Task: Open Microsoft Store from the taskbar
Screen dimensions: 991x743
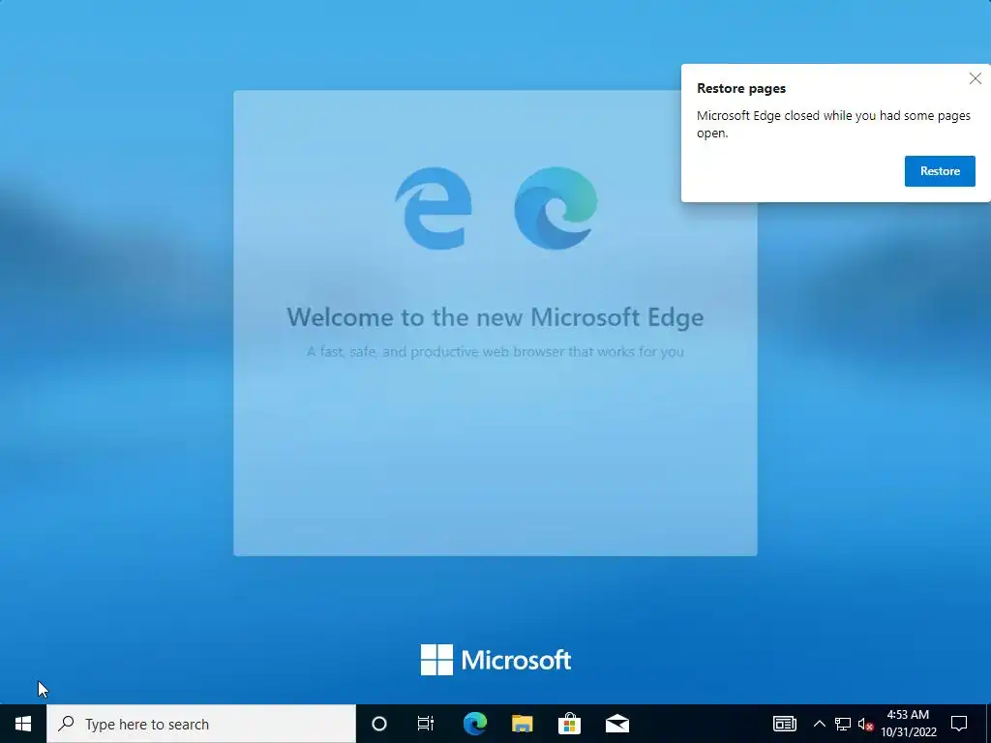Action: (569, 724)
